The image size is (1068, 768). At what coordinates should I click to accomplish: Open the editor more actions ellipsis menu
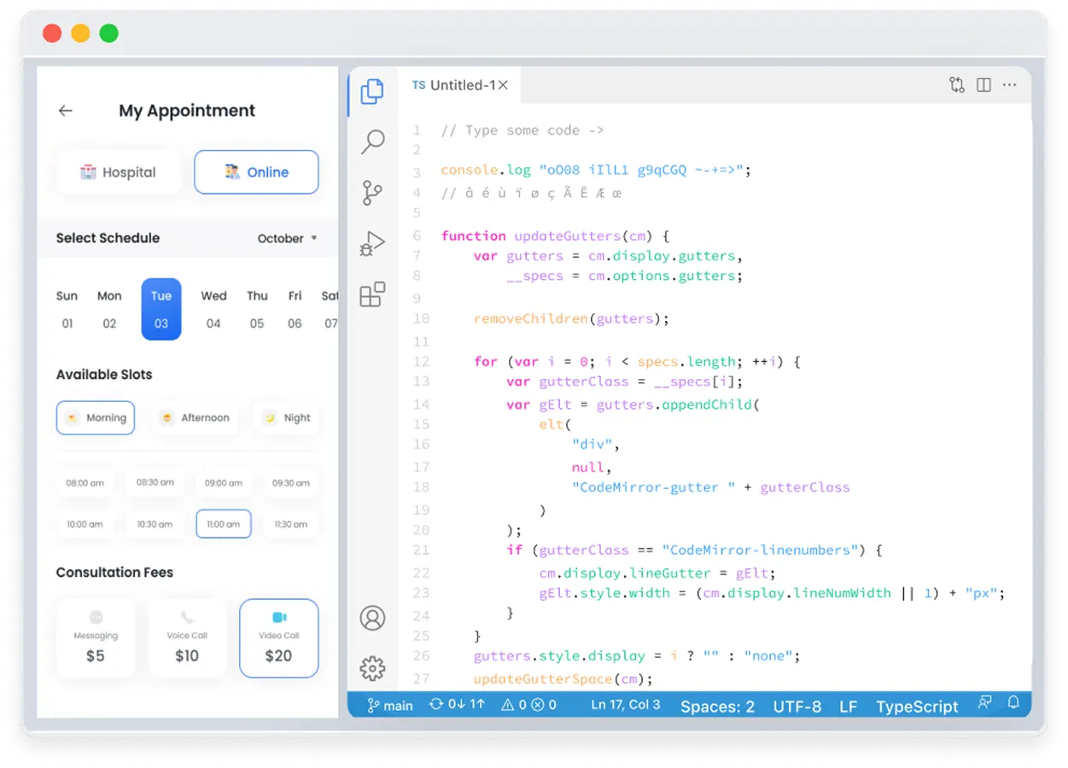[1009, 85]
